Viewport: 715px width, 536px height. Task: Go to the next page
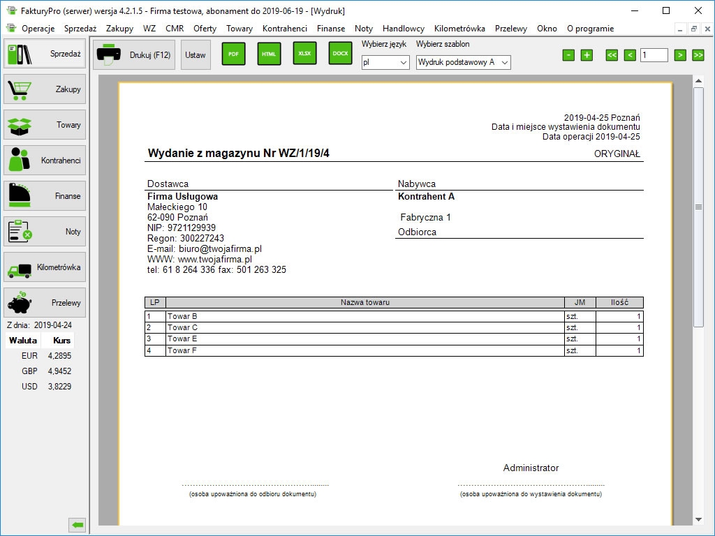[x=680, y=55]
